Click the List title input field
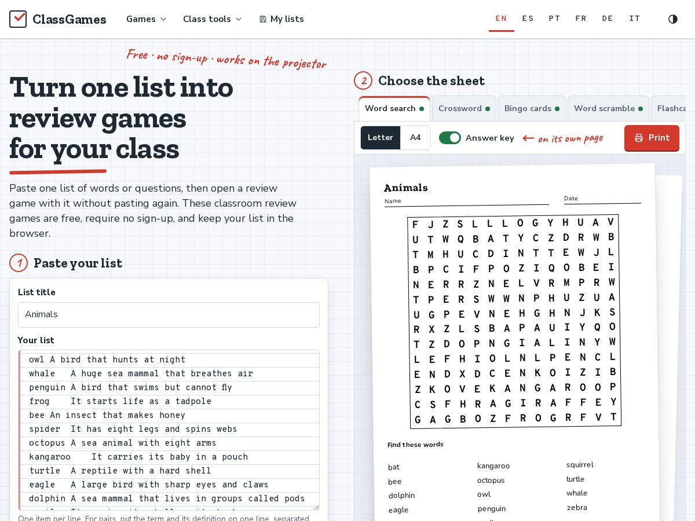 coord(169,314)
